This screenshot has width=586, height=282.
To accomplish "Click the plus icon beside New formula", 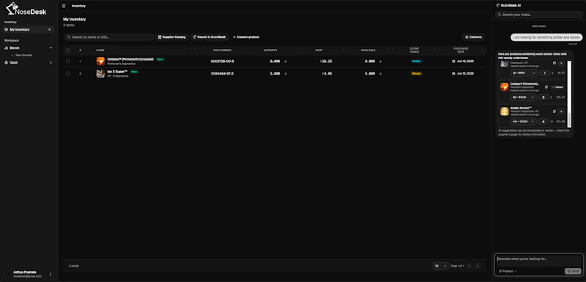I will 12,55.
